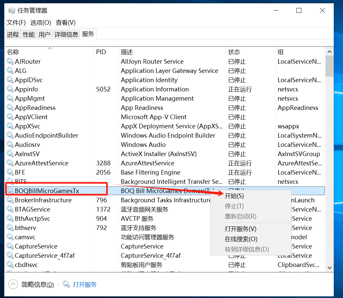Image resolution: width=343 pixels, height=298 pixels.
Task: Click the Appinfo service gear icon
Action: pos(10,89)
